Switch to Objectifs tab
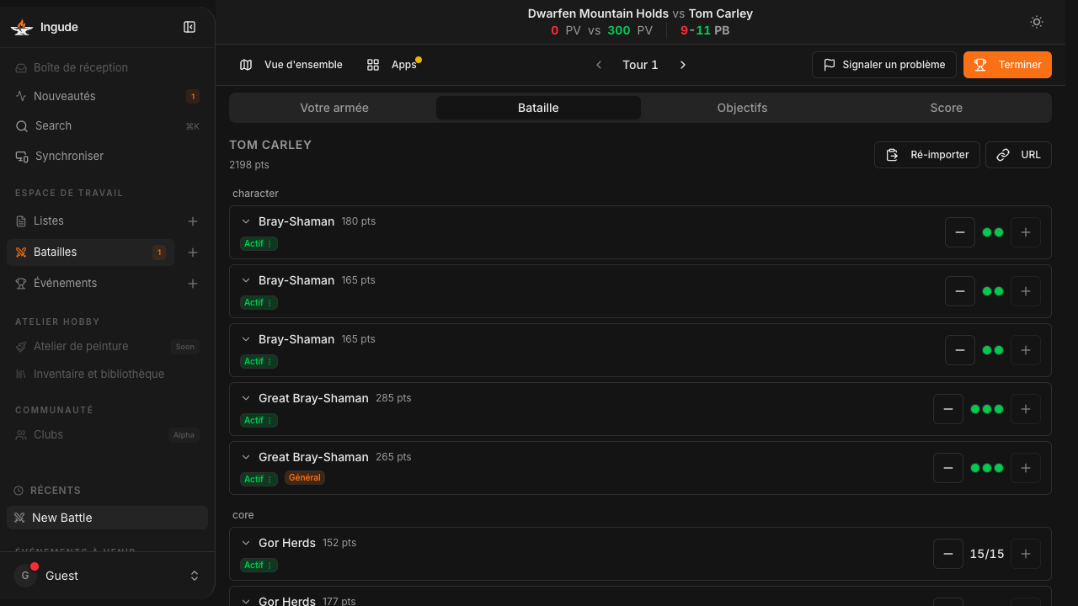The image size is (1078, 606). pyautogui.click(x=742, y=108)
